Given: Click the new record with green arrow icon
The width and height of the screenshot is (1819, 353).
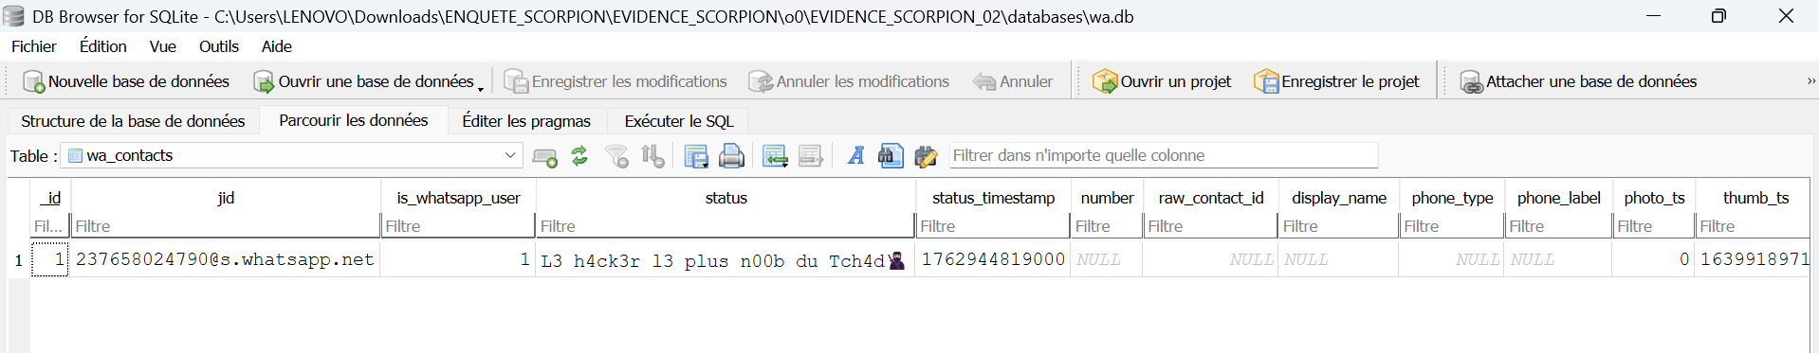Looking at the screenshot, I should tap(775, 156).
